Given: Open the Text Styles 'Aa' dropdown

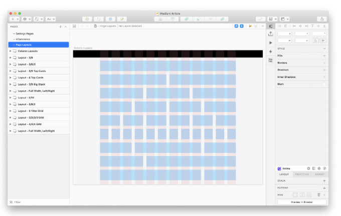Looking at the screenshot, I should (x=51, y=19).
